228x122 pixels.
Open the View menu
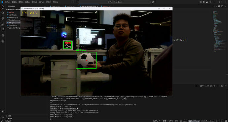pyautogui.click(x=28, y=2)
